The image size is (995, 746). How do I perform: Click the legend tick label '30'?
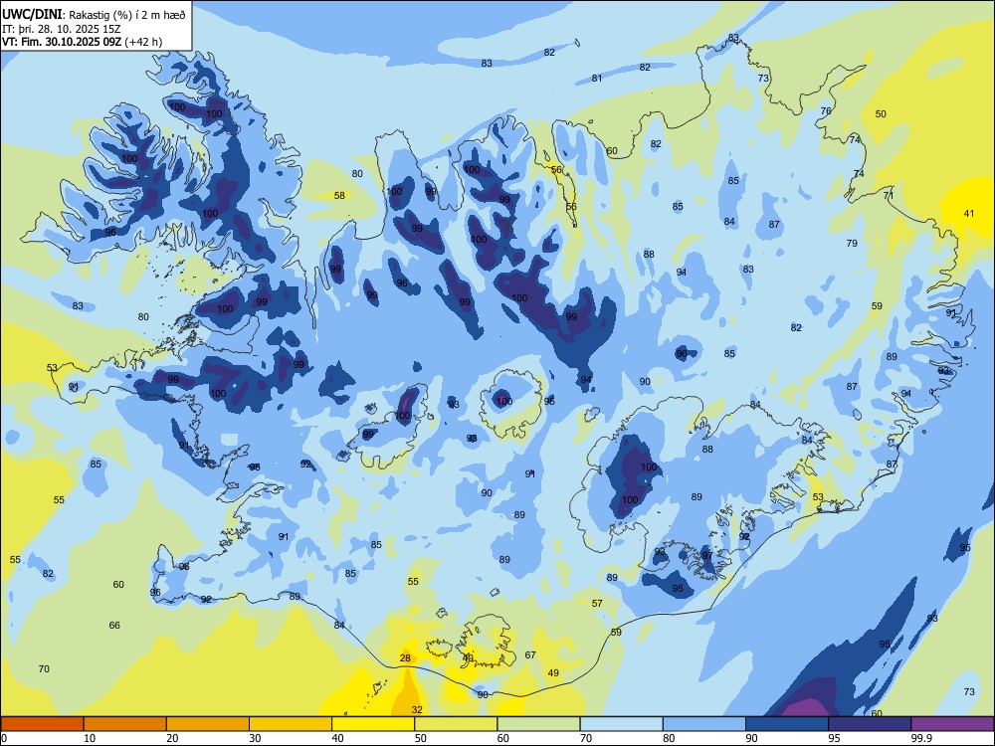255,738
